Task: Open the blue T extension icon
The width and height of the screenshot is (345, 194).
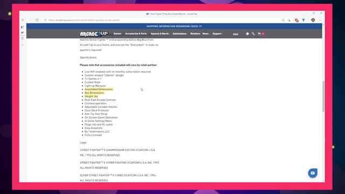Action: (303, 20)
